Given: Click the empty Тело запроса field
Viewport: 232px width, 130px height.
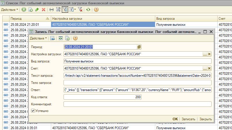Looking at the screenshot, I should point(137,83).
